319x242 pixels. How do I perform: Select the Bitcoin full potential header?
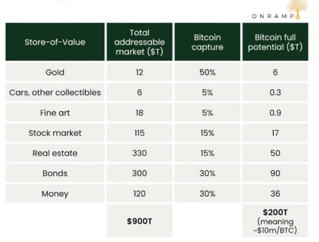pyautogui.click(x=275, y=42)
